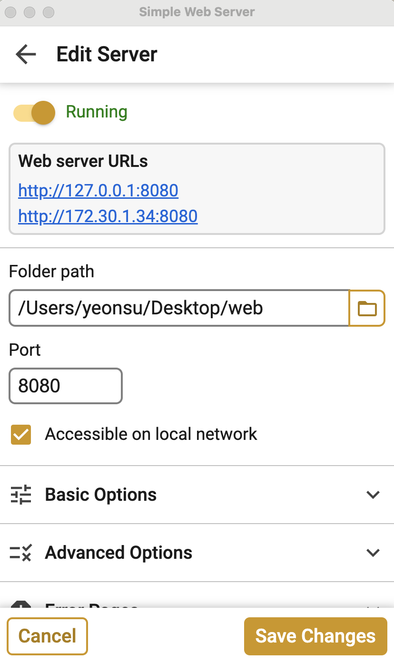Open the http://172.30.1.34:8080 link
The width and height of the screenshot is (394, 662).
[108, 216]
